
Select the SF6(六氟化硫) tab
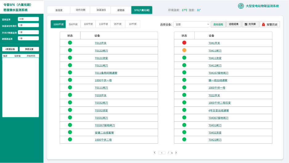[x=142, y=10]
